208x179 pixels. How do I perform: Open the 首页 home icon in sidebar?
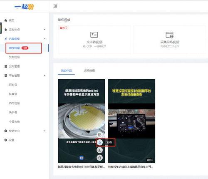click(x=6, y=20)
